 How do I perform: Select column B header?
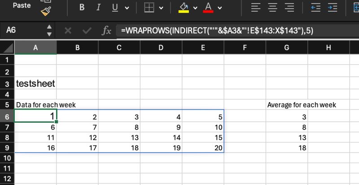click(x=77, y=47)
